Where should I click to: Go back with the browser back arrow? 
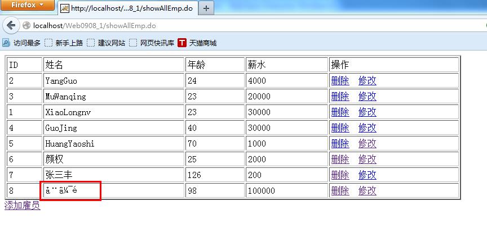[11, 25]
